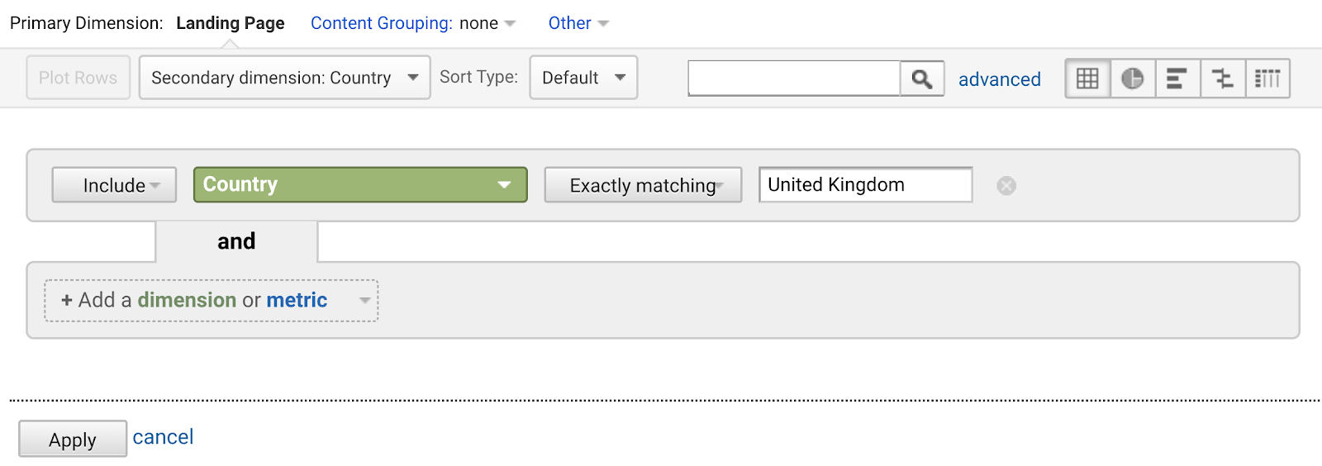Select the pivot table view icon
The width and height of the screenshot is (1322, 466).
pos(1267,78)
